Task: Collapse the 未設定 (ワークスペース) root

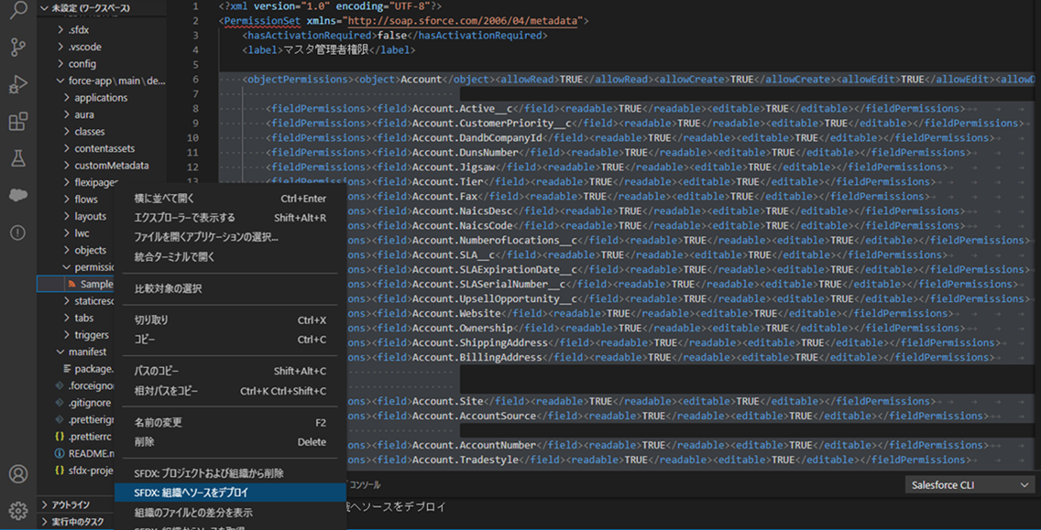Action: (44, 8)
